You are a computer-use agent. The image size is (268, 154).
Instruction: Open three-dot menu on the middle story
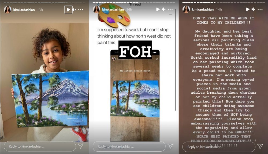[x=170, y=9]
